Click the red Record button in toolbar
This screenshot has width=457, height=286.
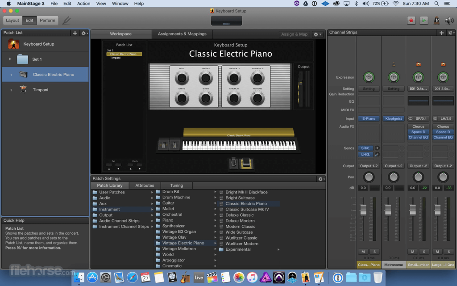(411, 21)
